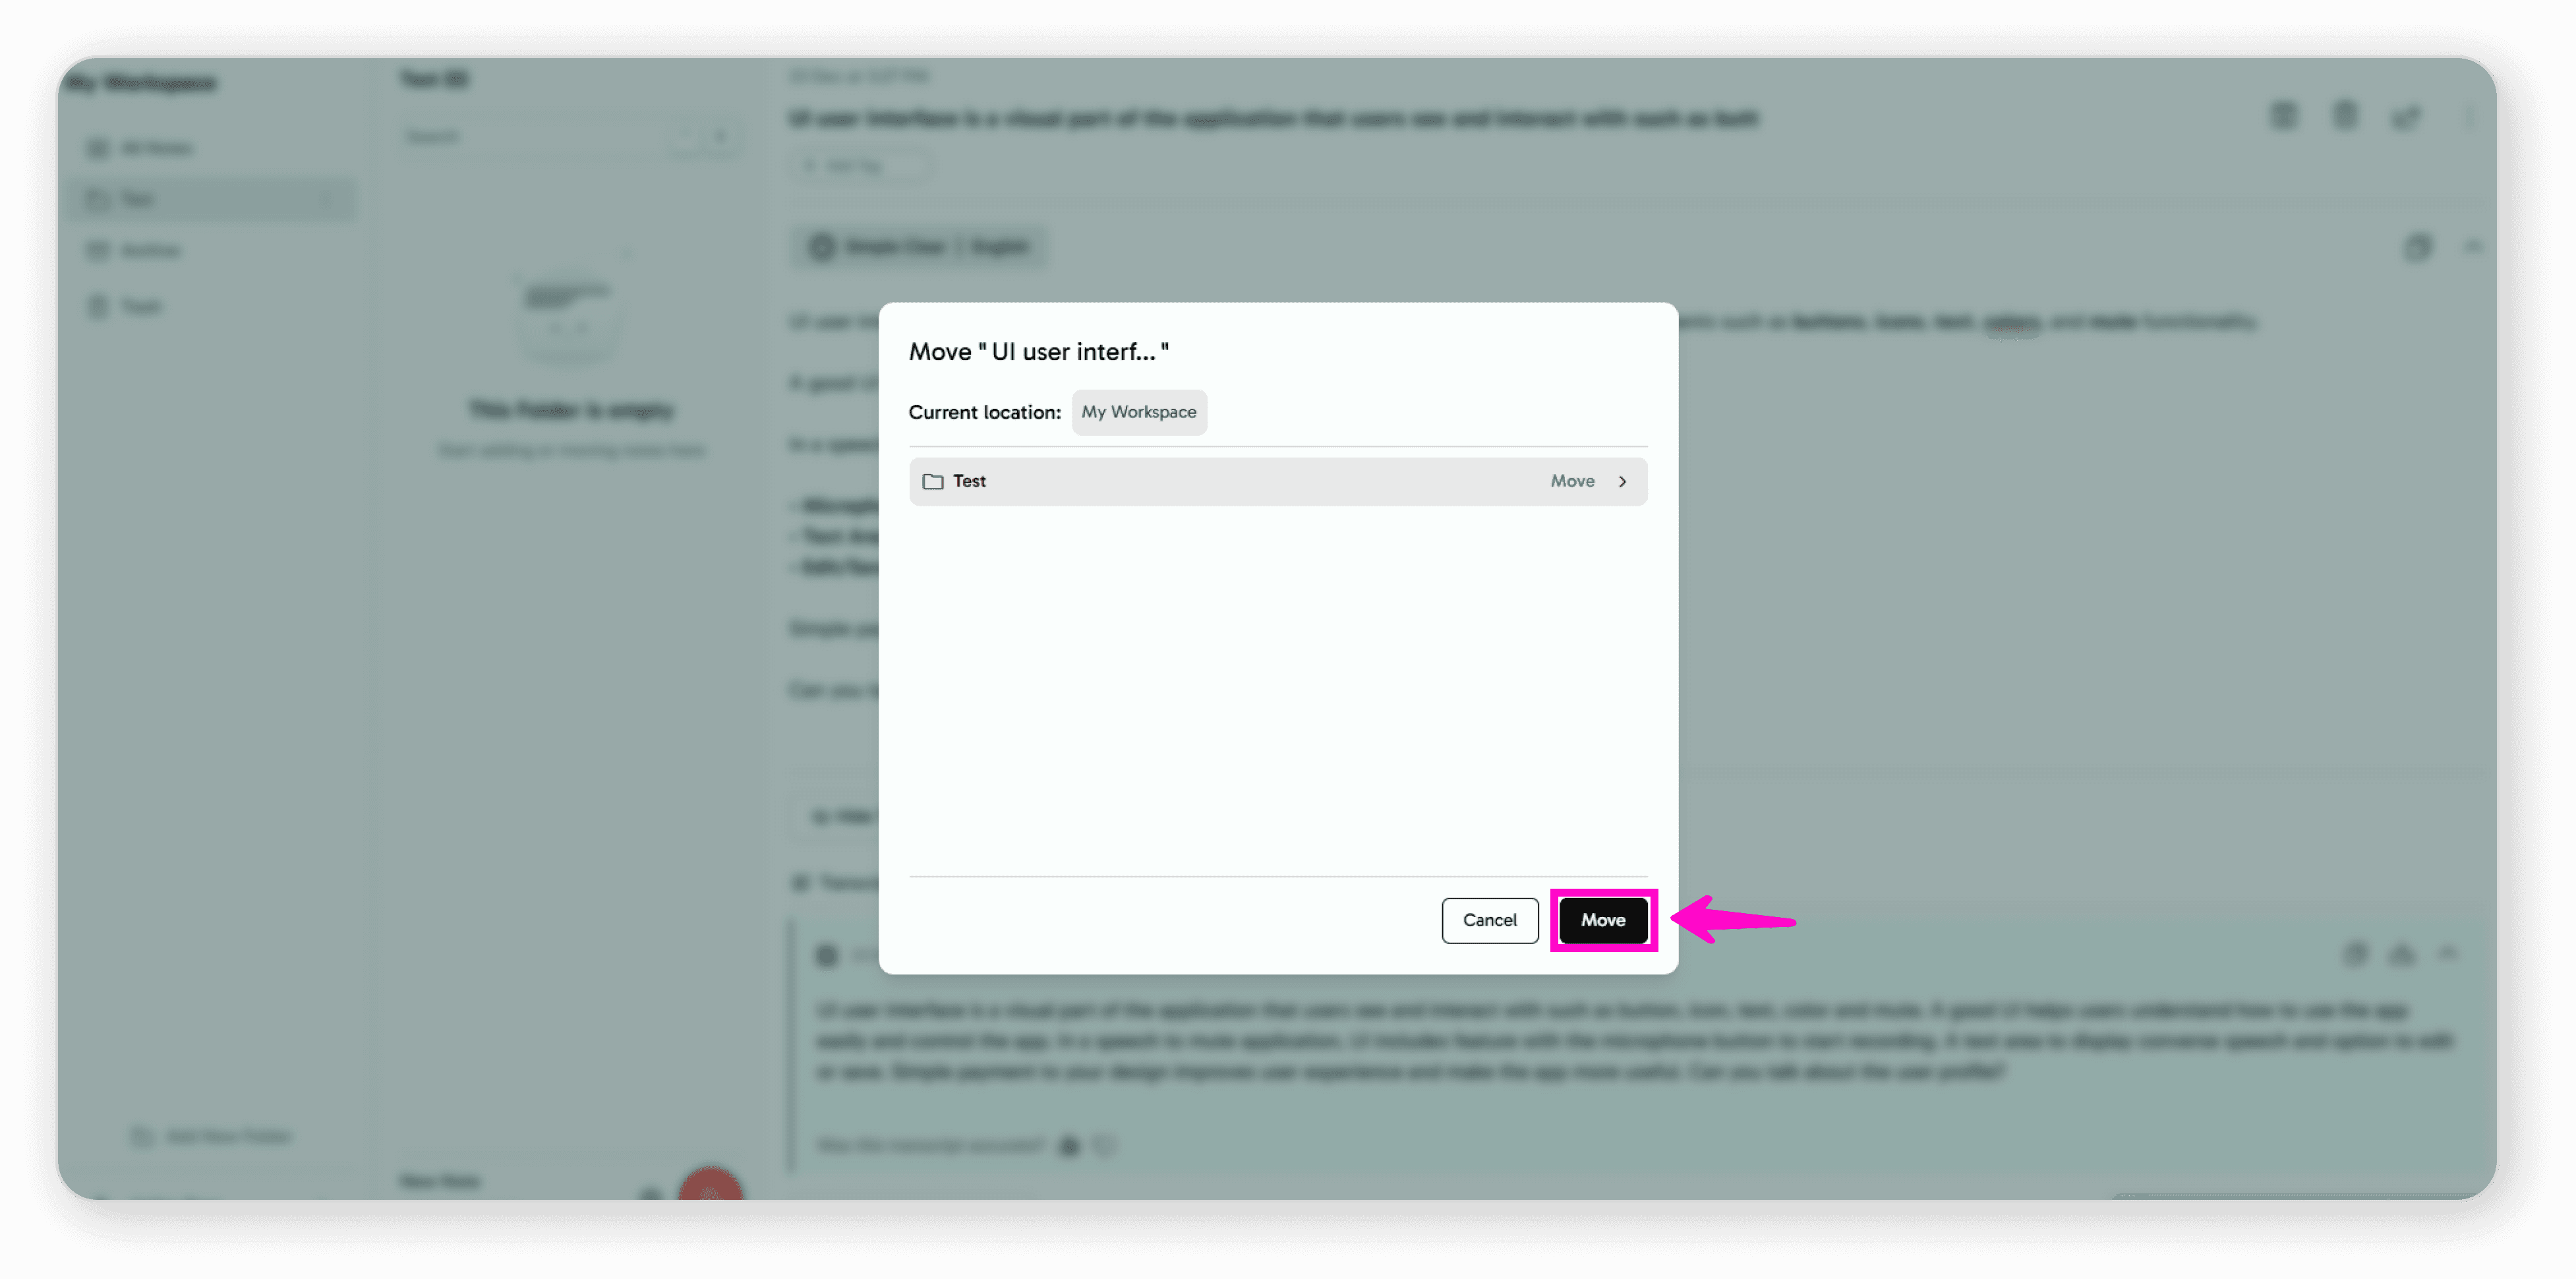
Task: Click thumbs-up icon under transcript
Action: [1069, 1145]
